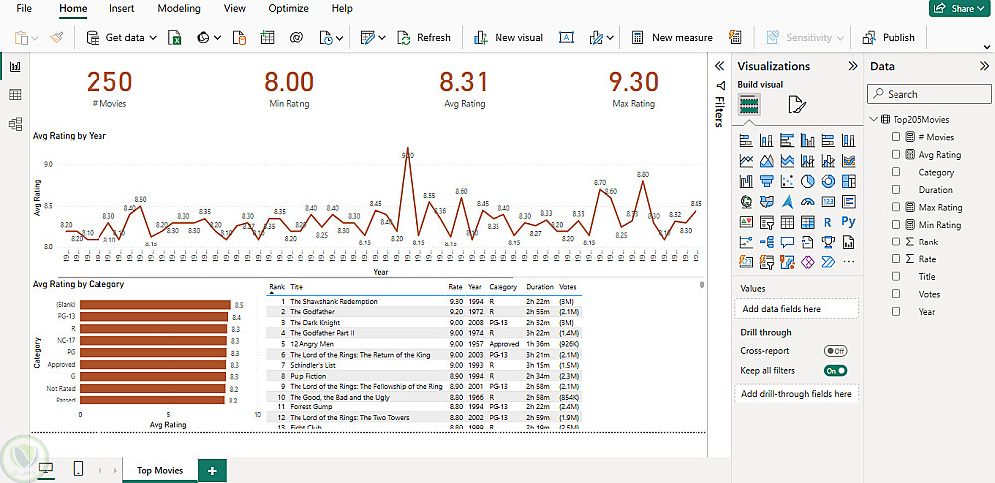Open the Report view from left sidebar
The height and width of the screenshot is (483, 995).
pyautogui.click(x=15, y=67)
